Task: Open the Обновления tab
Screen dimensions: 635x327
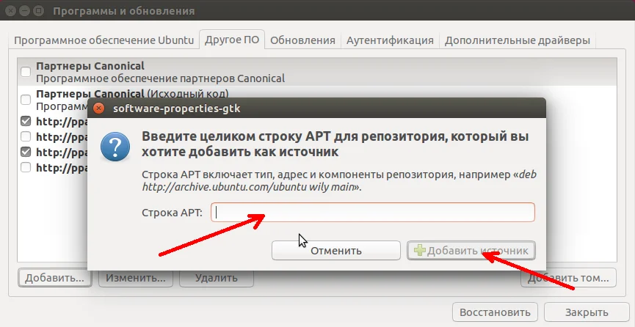Action: [x=302, y=40]
